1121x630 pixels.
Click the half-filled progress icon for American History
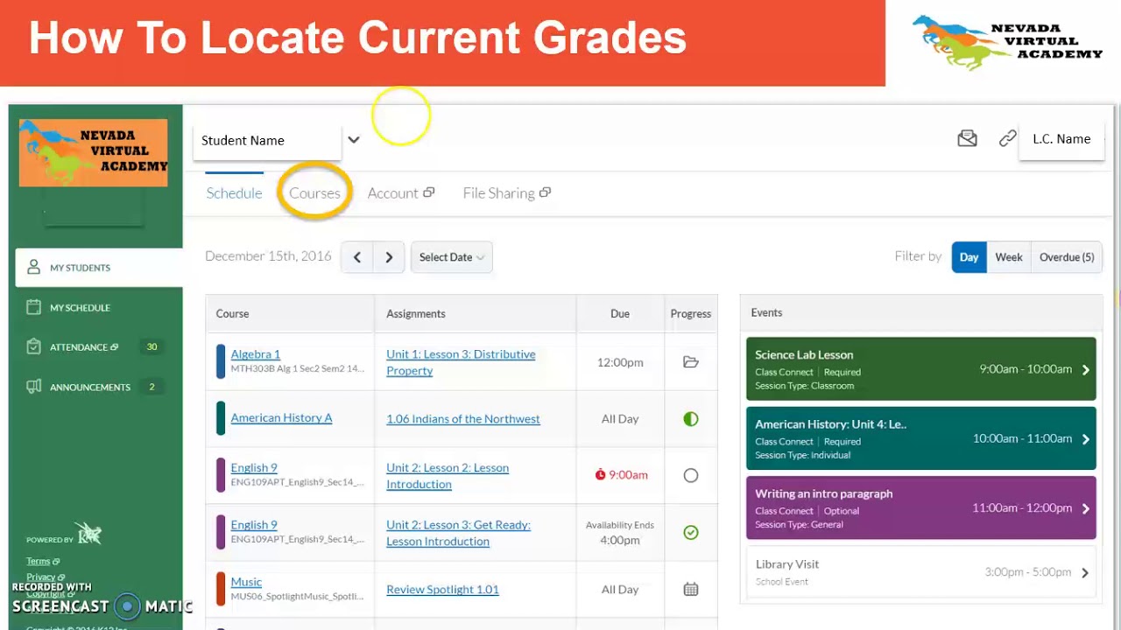pos(690,419)
